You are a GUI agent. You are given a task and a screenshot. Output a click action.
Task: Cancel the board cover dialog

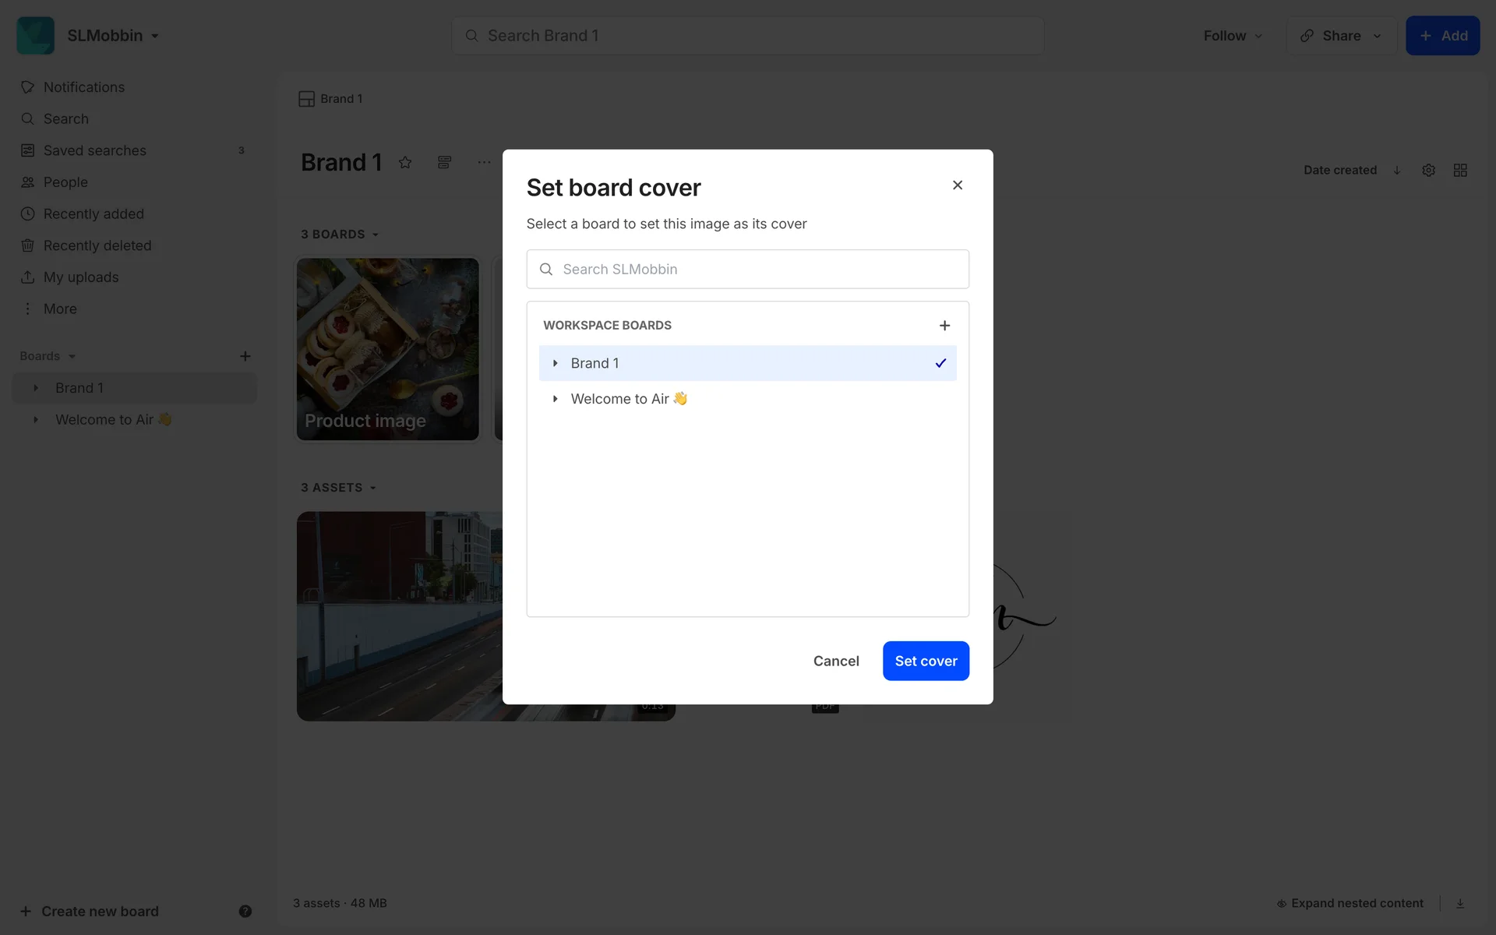(836, 661)
